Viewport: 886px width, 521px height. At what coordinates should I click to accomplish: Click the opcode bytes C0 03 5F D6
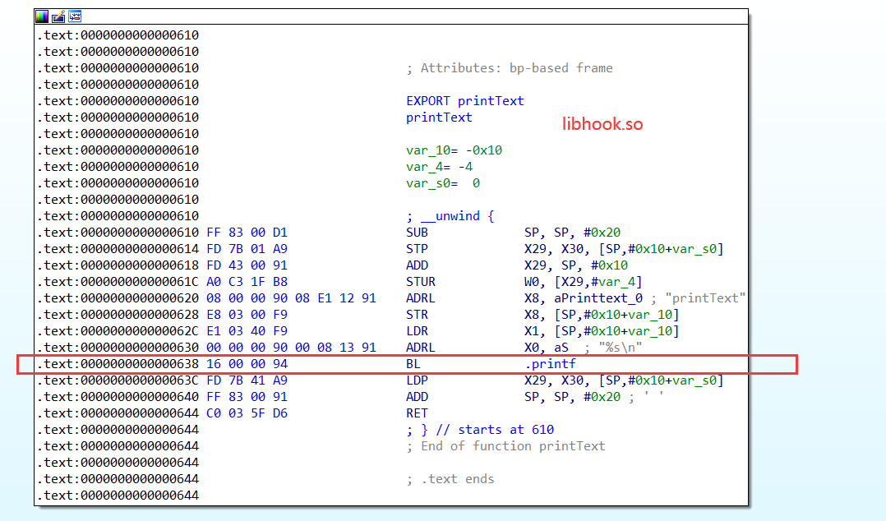[247, 413]
